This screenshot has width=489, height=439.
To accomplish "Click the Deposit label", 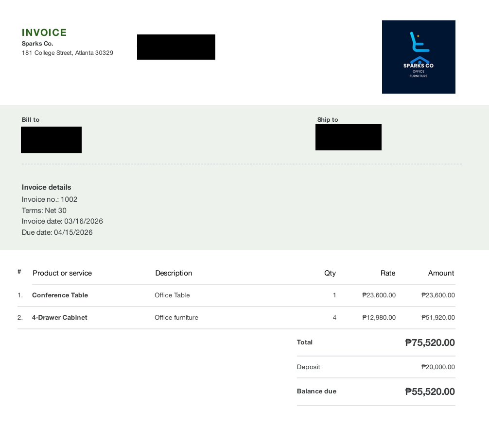I will [309, 367].
